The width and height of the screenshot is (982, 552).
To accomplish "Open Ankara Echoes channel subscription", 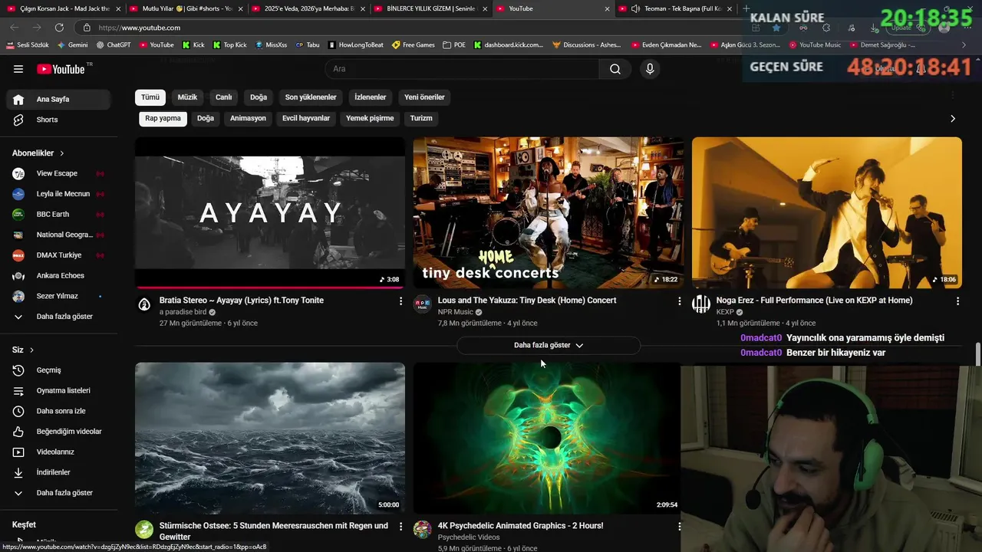I will pos(59,275).
